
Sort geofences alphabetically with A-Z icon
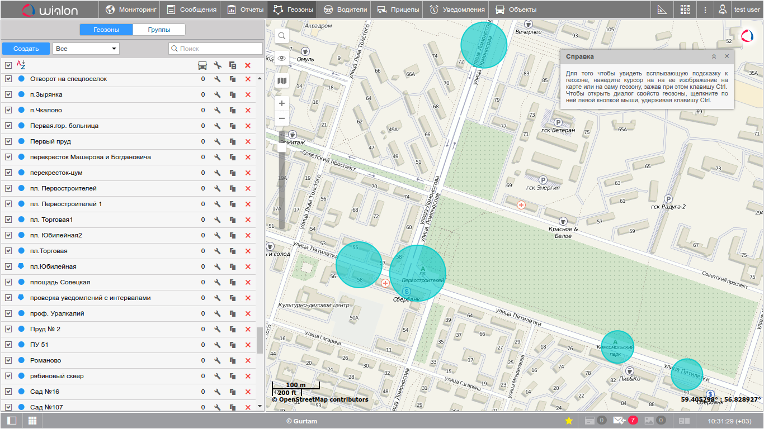21,65
